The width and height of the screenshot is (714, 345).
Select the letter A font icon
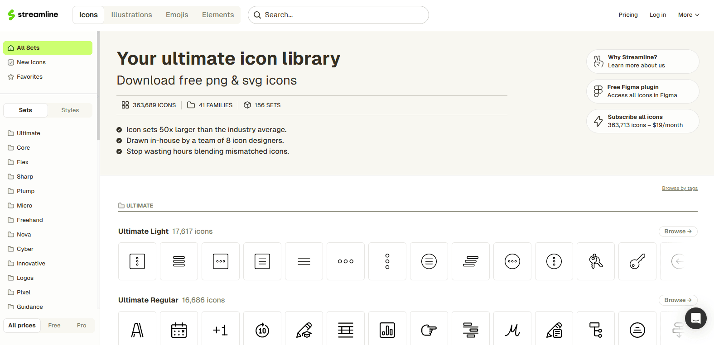coord(137,330)
